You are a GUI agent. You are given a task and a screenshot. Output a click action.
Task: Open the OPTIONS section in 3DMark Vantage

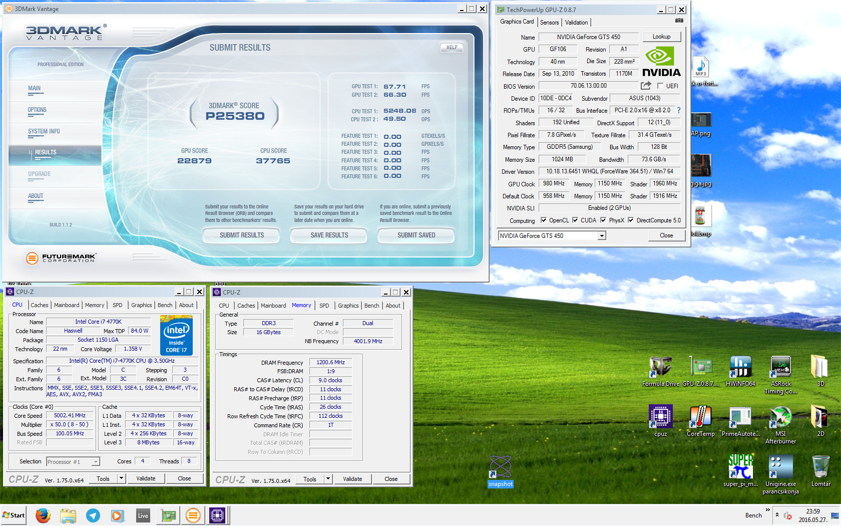coord(37,110)
